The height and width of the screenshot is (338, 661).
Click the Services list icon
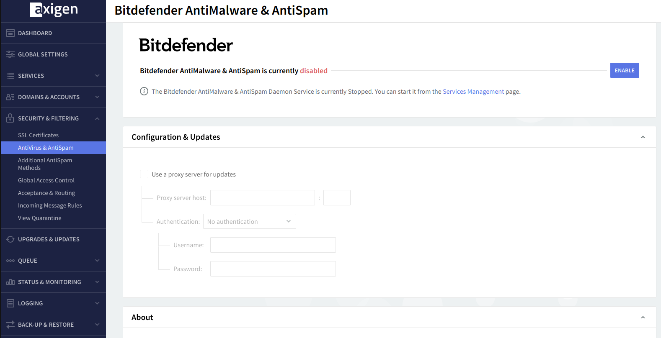tap(10, 76)
